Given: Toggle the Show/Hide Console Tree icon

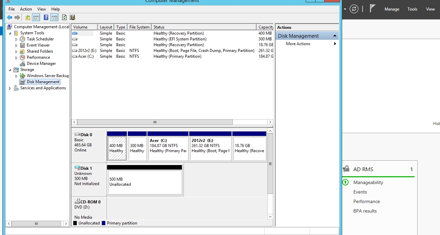Looking at the screenshot, I should click(x=36, y=18).
